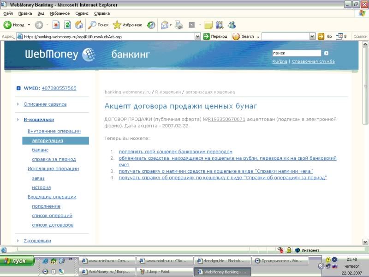Screen dimensions: 369x277
Task: Open the address bar dropdown arrow
Action: [198, 36]
